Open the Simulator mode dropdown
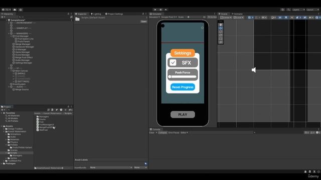 point(154,17)
